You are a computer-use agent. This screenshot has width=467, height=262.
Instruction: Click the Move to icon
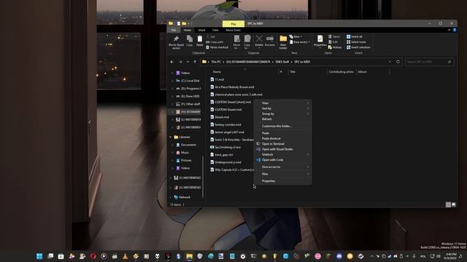[x=236, y=39]
